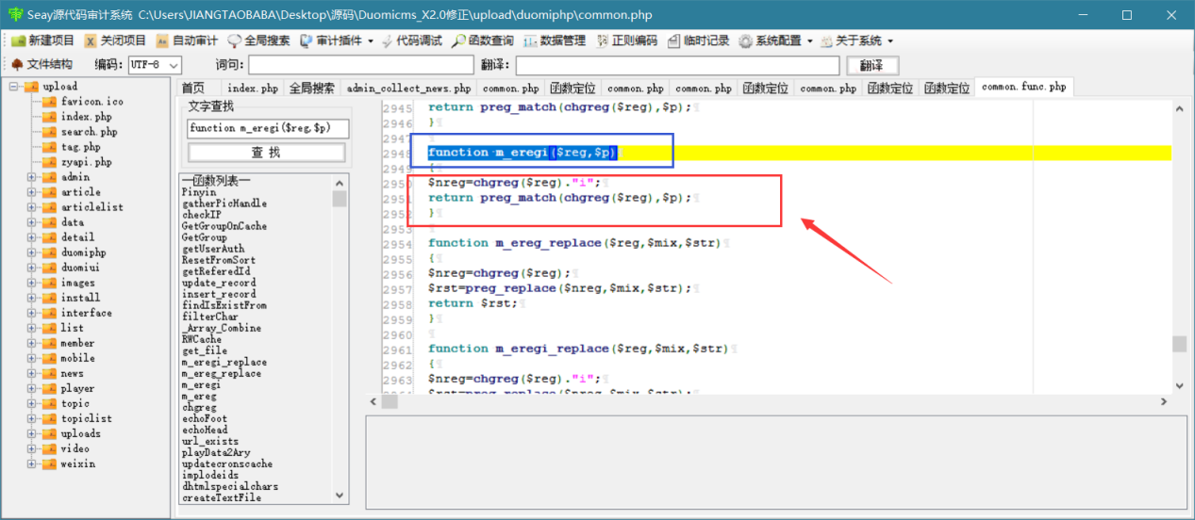1195x520 pixels.
Task: Select search.php in file tree
Action: pyautogui.click(x=90, y=132)
